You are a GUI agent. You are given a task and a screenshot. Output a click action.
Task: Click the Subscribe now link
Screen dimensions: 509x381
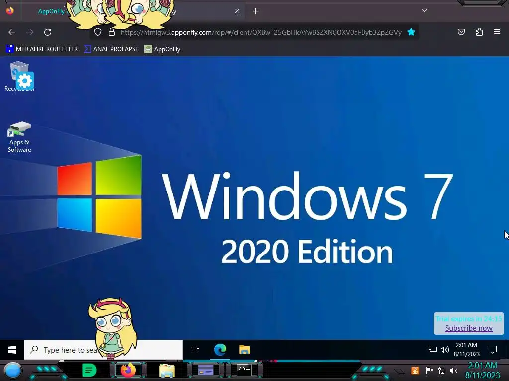click(x=469, y=328)
